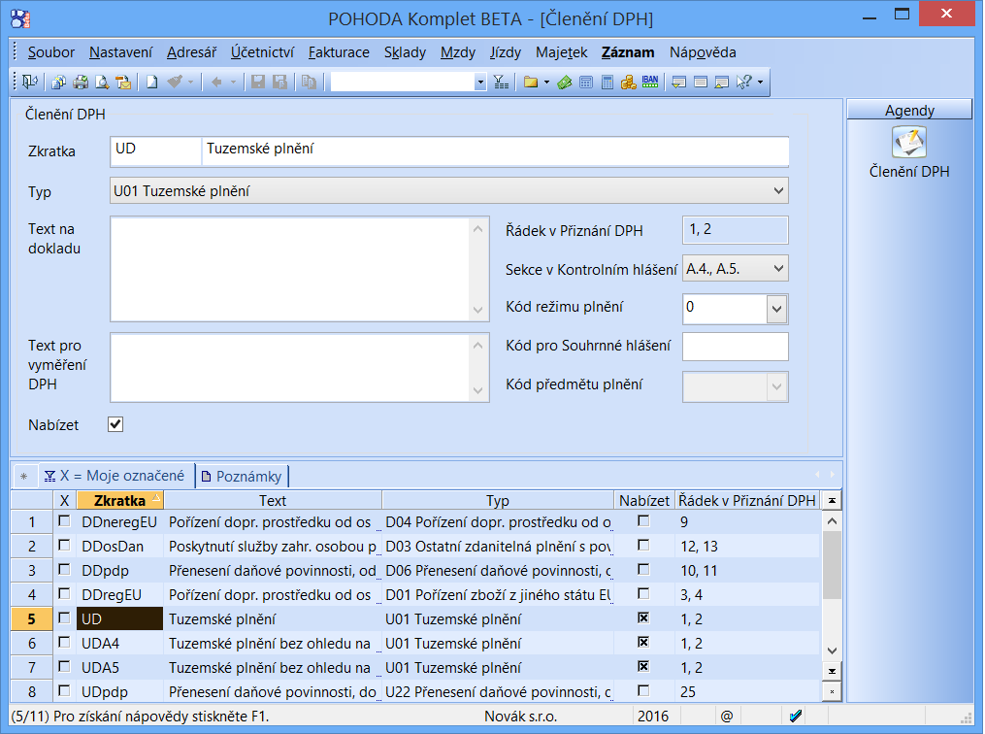Viewport: 985px width, 734px height.
Task: Click the PDF export icon next to exit door
Action: (59, 82)
